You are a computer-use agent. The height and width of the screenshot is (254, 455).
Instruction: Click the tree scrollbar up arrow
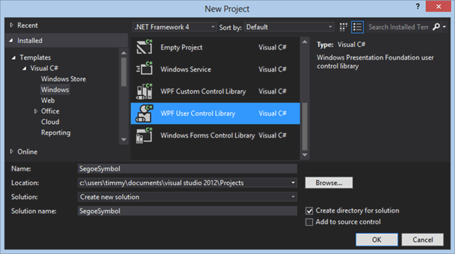(123, 53)
